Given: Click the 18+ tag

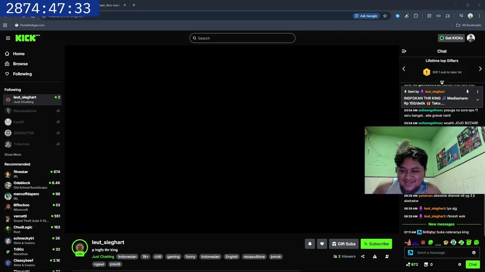Looking at the screenshot, I should tap(145, 257).
